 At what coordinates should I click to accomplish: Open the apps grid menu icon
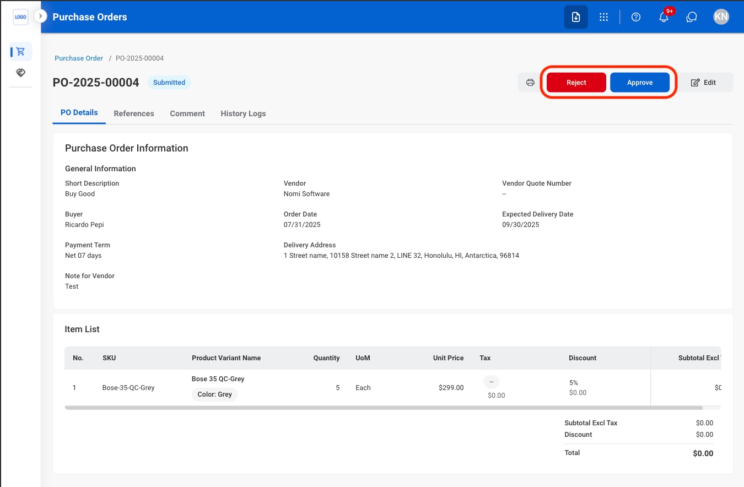point(603,17)
